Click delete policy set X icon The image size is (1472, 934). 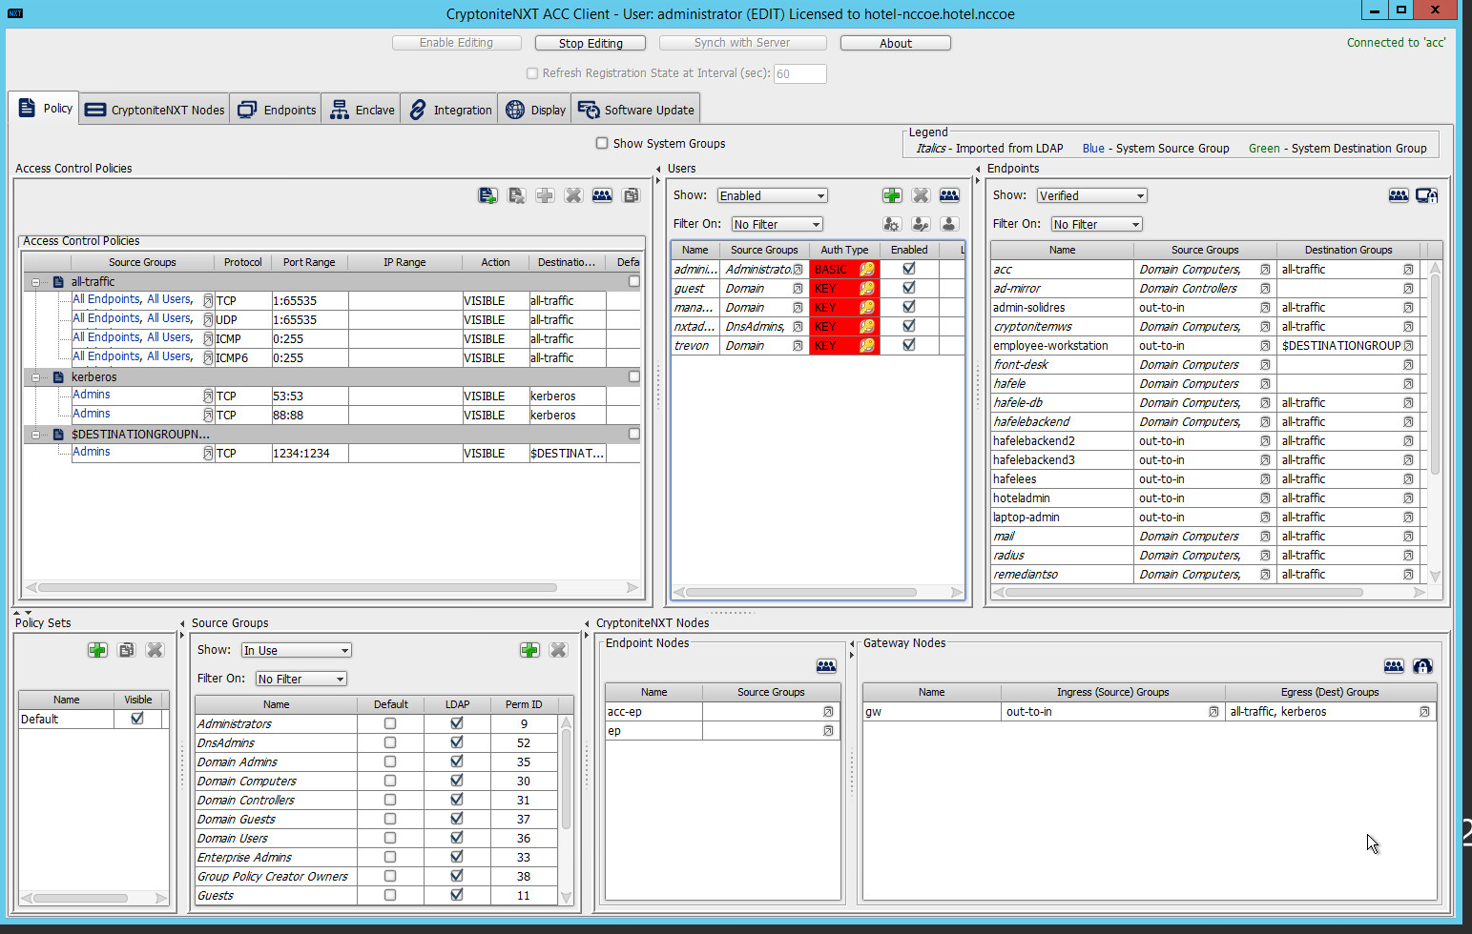[x=155, y=650]
